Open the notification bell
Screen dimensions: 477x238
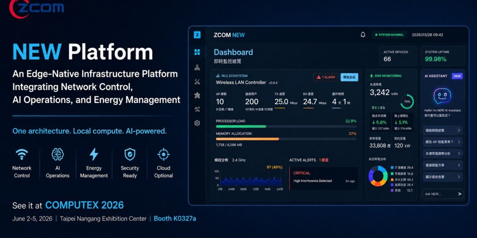[363, 35]
